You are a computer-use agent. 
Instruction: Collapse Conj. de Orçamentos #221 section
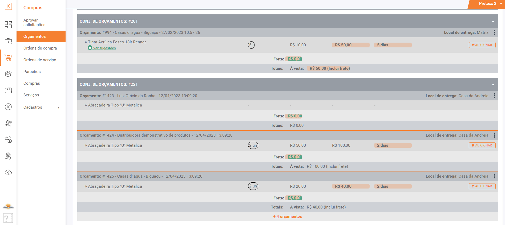pyautogui.click(x=493, y=84)
